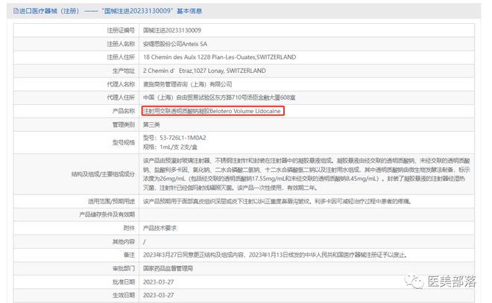Click the agent name 麦施商务管理咨询（上海）有限公司
This screenshot has width=492, height=303.
pos(188,84)
